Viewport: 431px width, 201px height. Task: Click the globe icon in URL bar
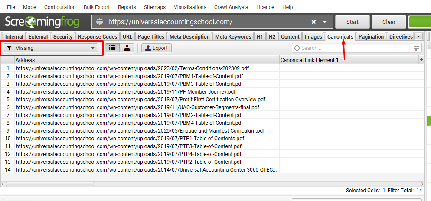[x=99, y=22]
